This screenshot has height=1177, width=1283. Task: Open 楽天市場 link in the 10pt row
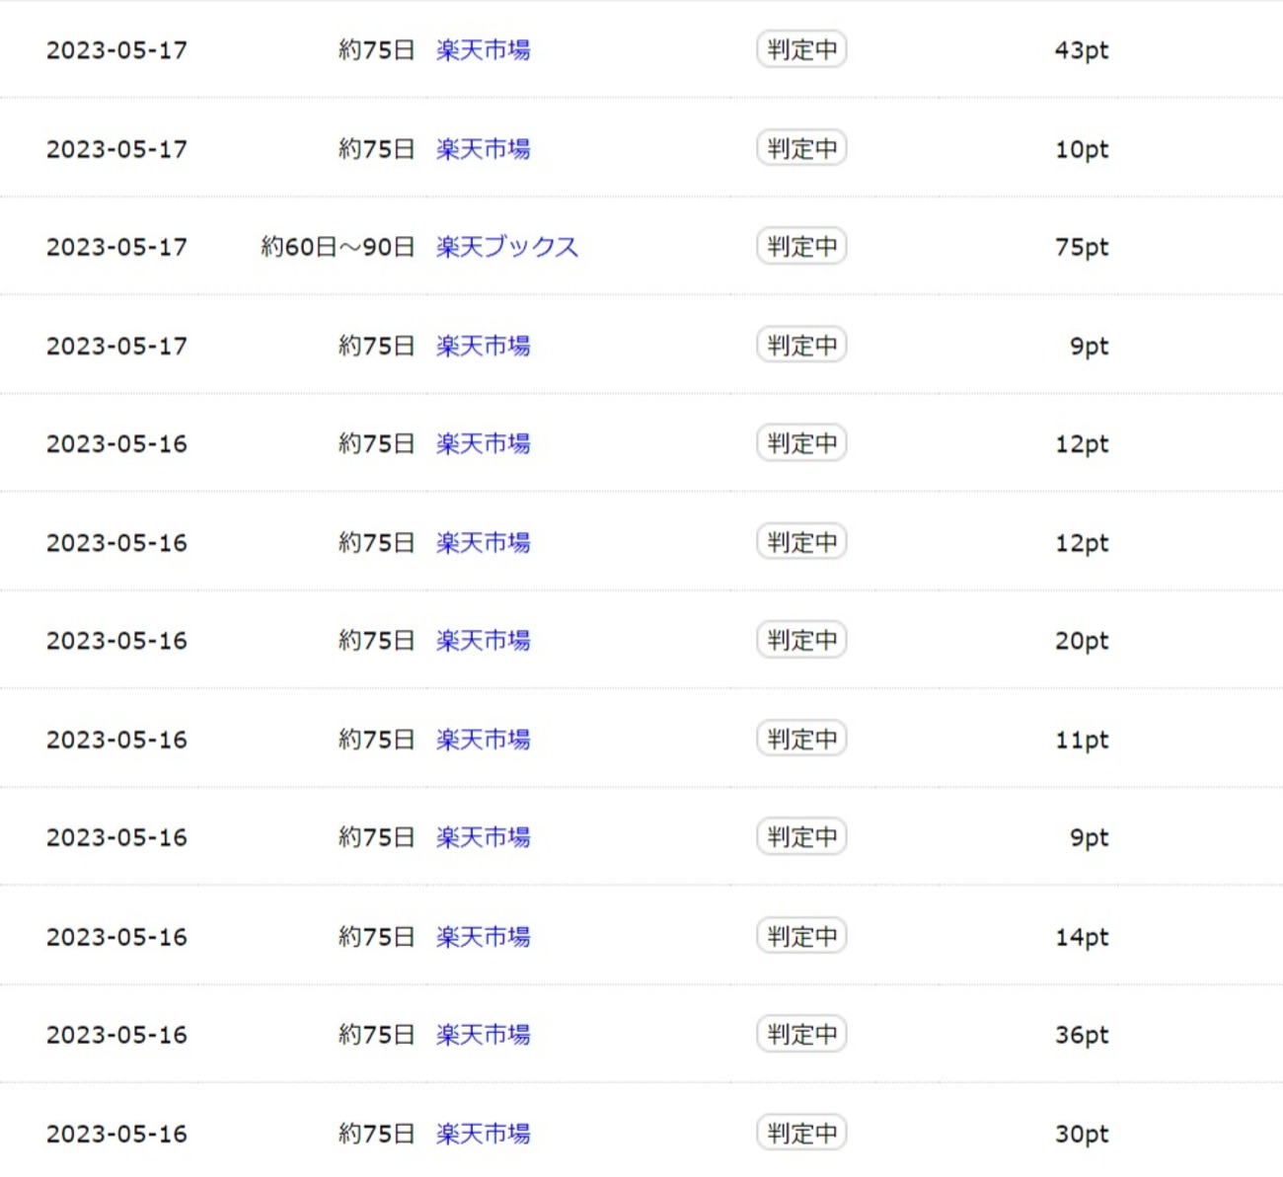[x=483, y=149]
